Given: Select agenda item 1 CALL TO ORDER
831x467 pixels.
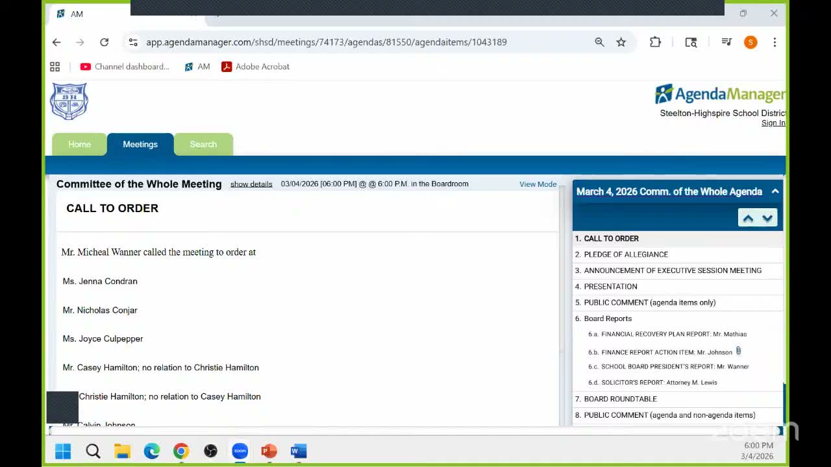Looking at the screenshot, I should pyautogui.click(x=678, y=239).
